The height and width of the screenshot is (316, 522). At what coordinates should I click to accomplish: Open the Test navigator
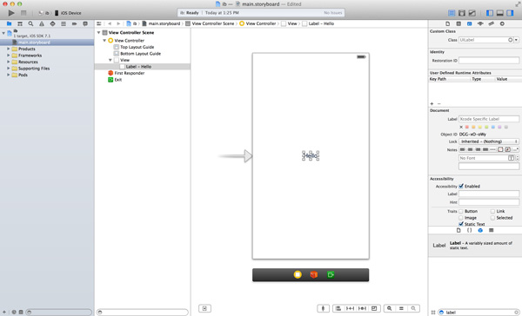(52, 23)
